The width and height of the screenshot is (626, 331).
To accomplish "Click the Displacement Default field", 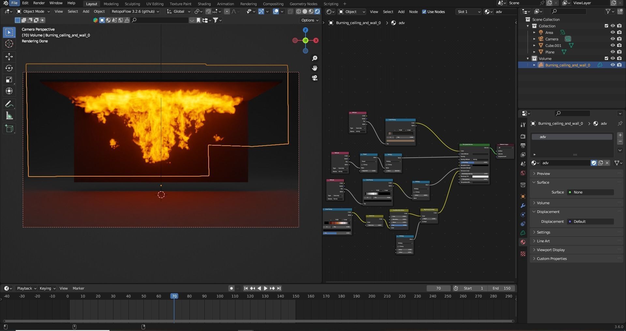I will (x=590, y=222).
